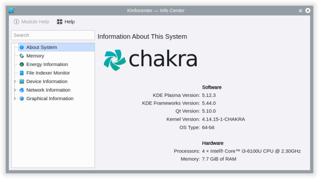Open Module Help from the toolbar
Viewport: 319px width, 179px height.
tap(31, 21)
